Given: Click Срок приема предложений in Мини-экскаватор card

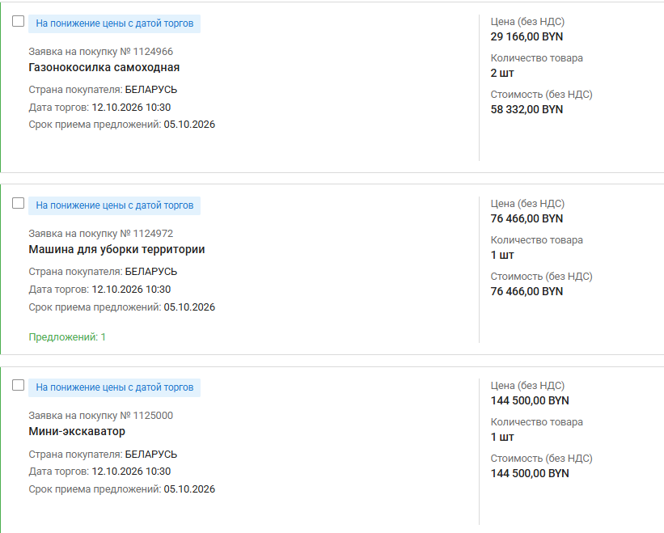Looking at the screenshot, I should pyautogui.click(x=122, y=489).
